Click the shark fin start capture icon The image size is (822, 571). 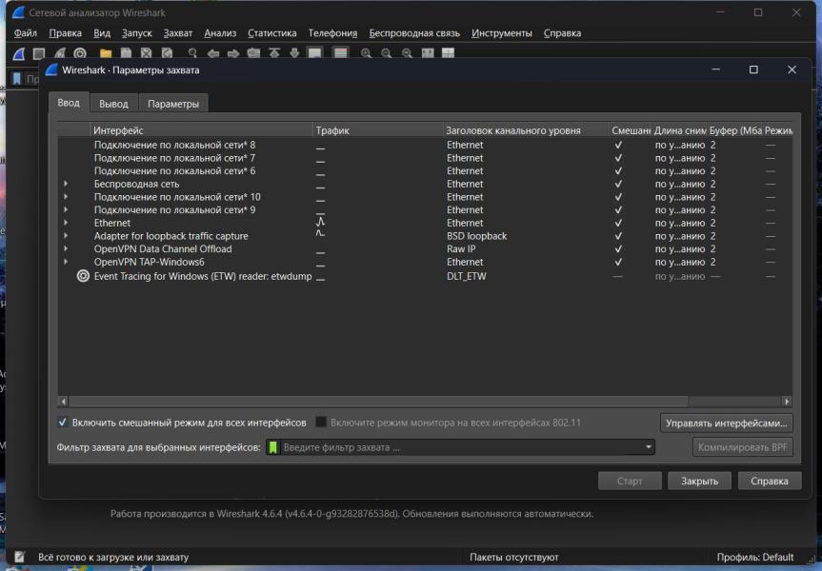(18, 53)
